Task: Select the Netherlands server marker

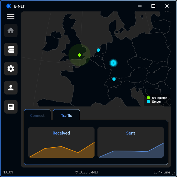Action: point(98,50)
